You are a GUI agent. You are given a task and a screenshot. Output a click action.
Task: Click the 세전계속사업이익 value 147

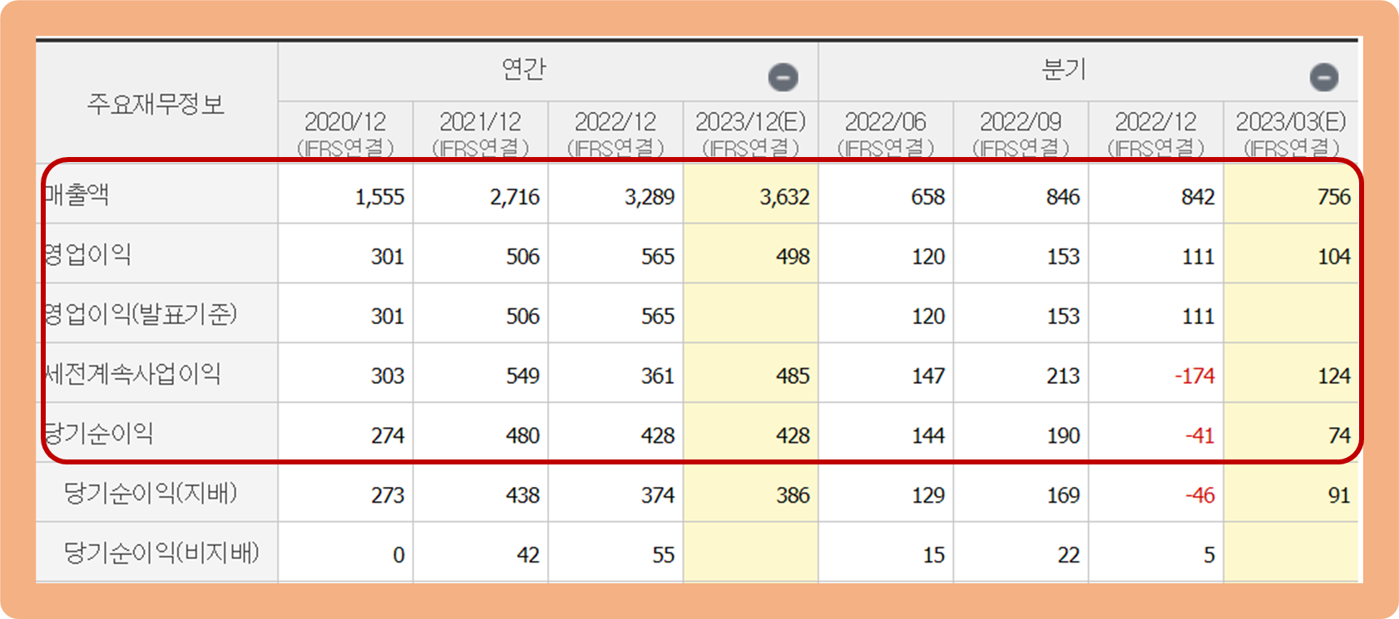(927, 377)
